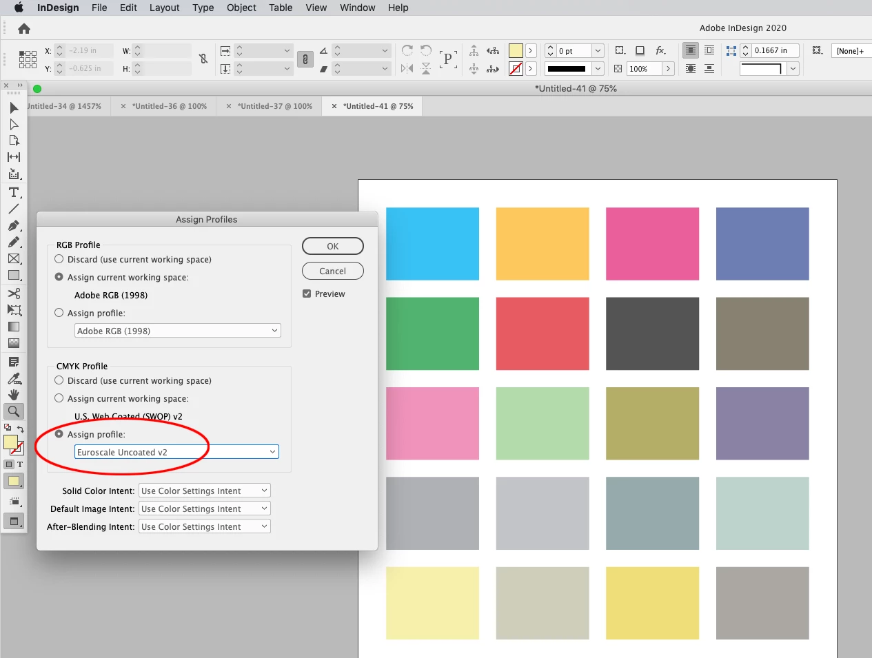Open the Adobe RGB (1998) profile dropdown

coord(178,331)
